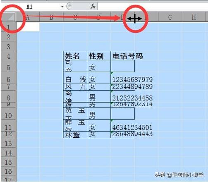
Task: Click cell containing 12345687979
Action: [123, 78]
